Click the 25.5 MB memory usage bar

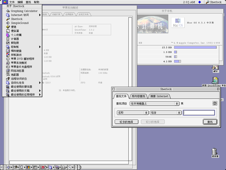point(195,48)
